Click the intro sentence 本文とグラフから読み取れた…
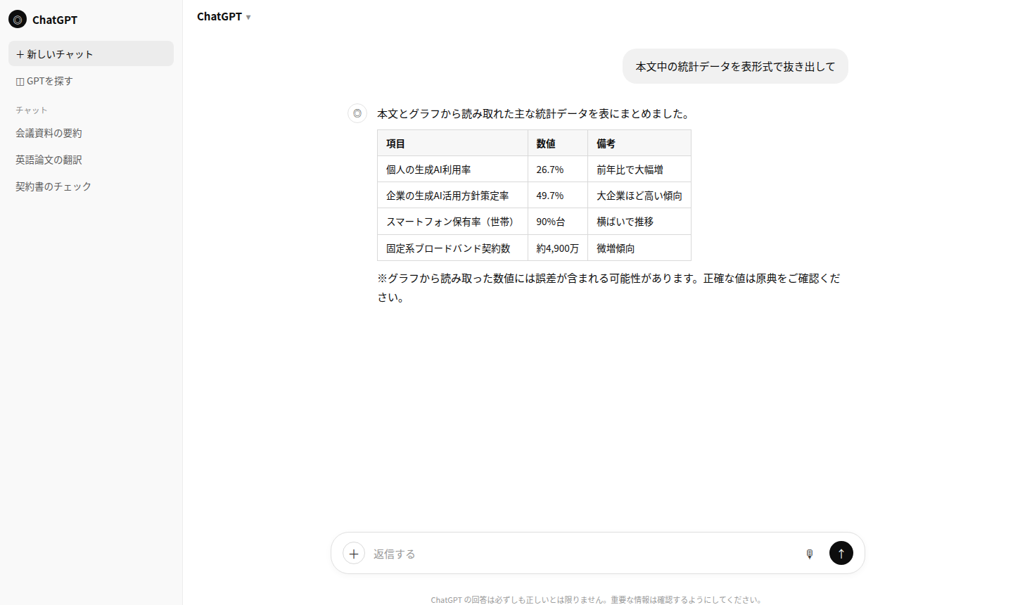The image size is (1013, 605). coord(535,113)
